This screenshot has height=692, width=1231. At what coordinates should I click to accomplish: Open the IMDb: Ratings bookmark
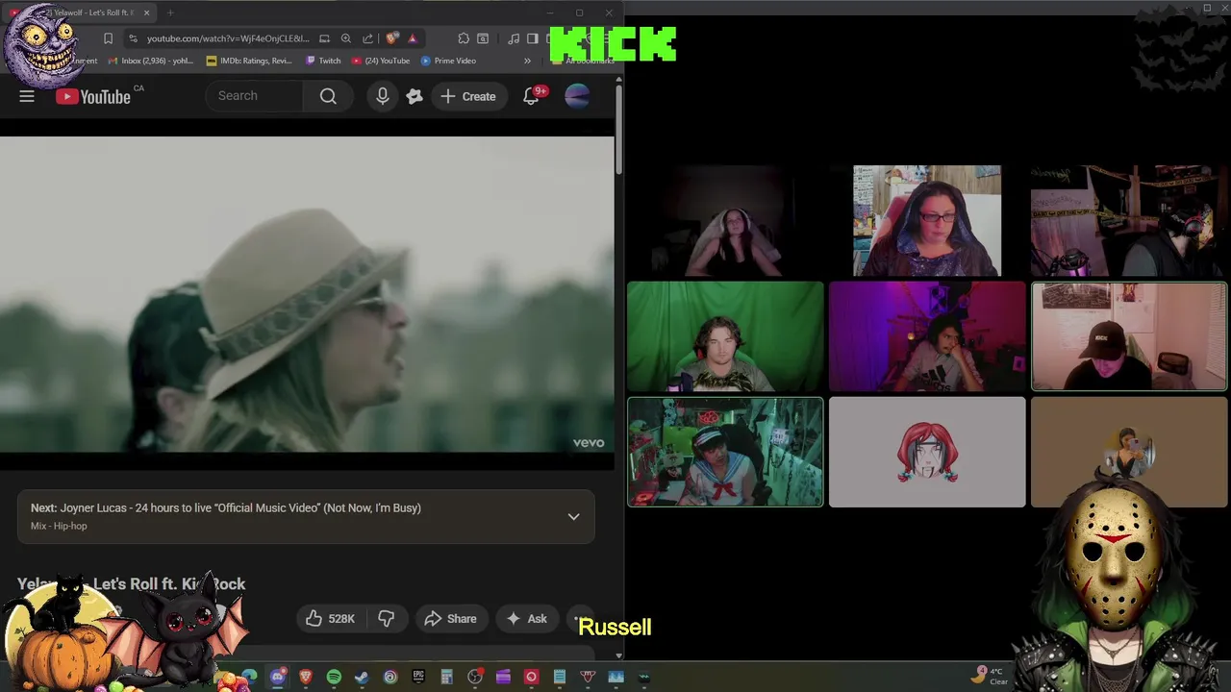coord(249,61)
